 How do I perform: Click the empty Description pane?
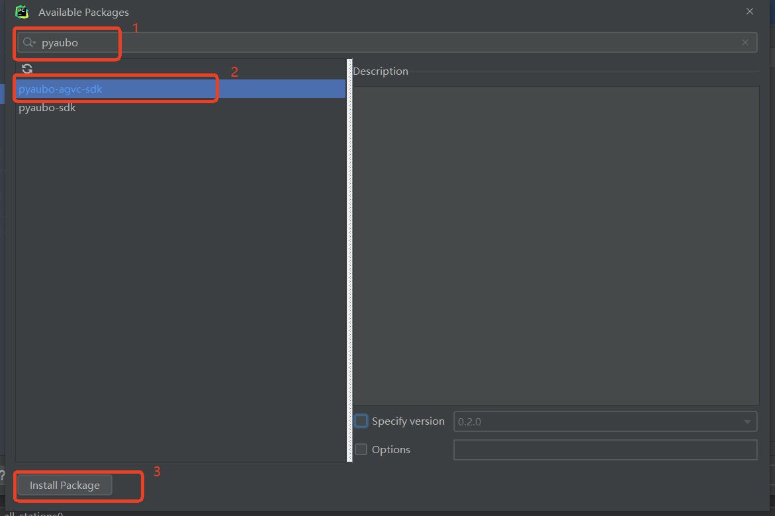click(556, 245)
